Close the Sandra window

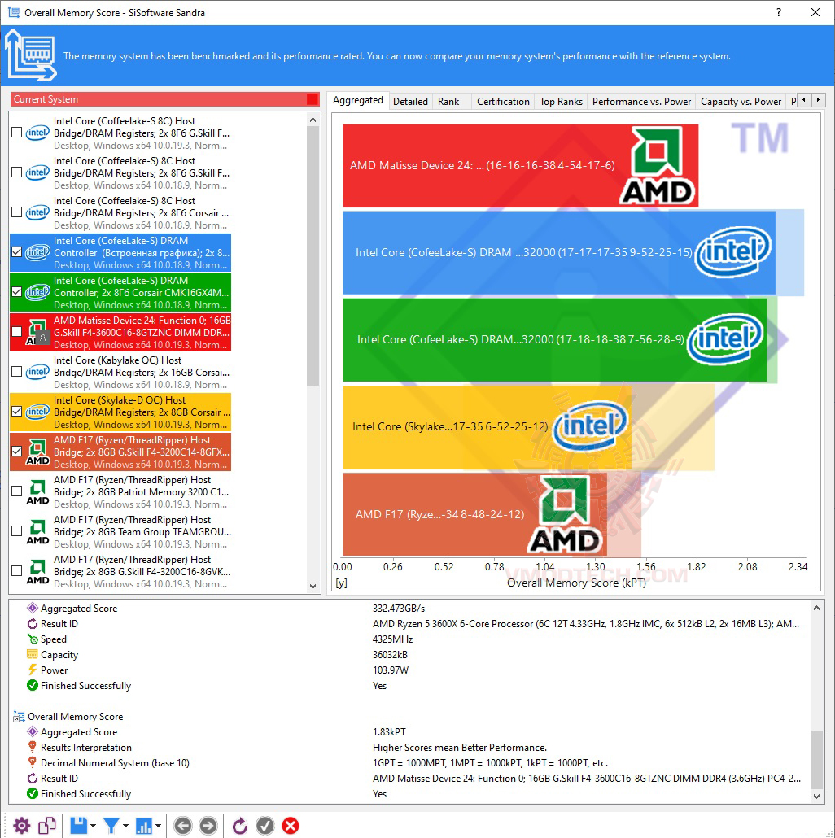pos(815,12)
